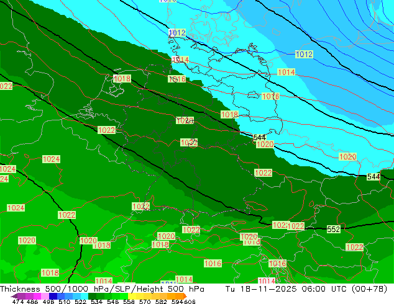Screen dimensions: 394x304
Task: Click the orange arrow tip of the legend
Action: pyautogui.click(x=185, y=296)
